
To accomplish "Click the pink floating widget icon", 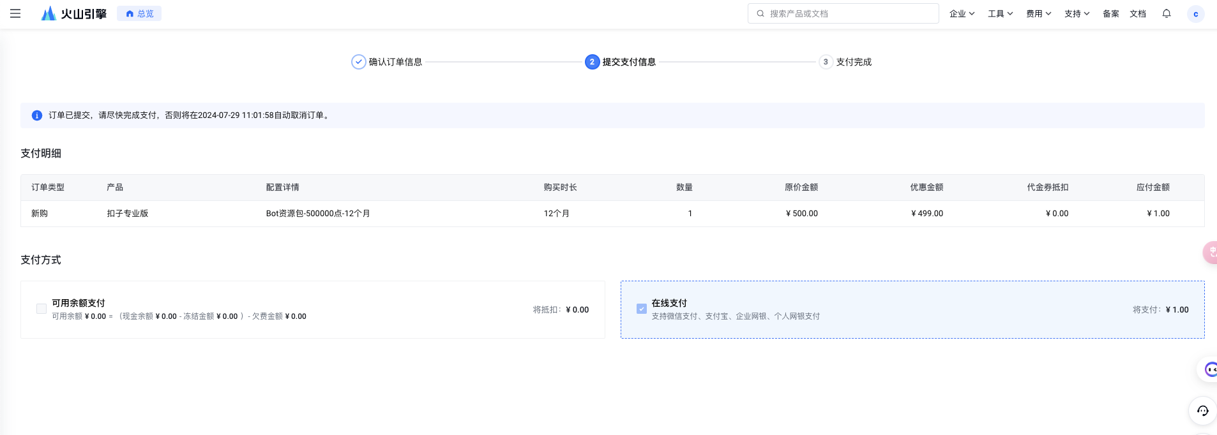I will tap(1210, 253).
